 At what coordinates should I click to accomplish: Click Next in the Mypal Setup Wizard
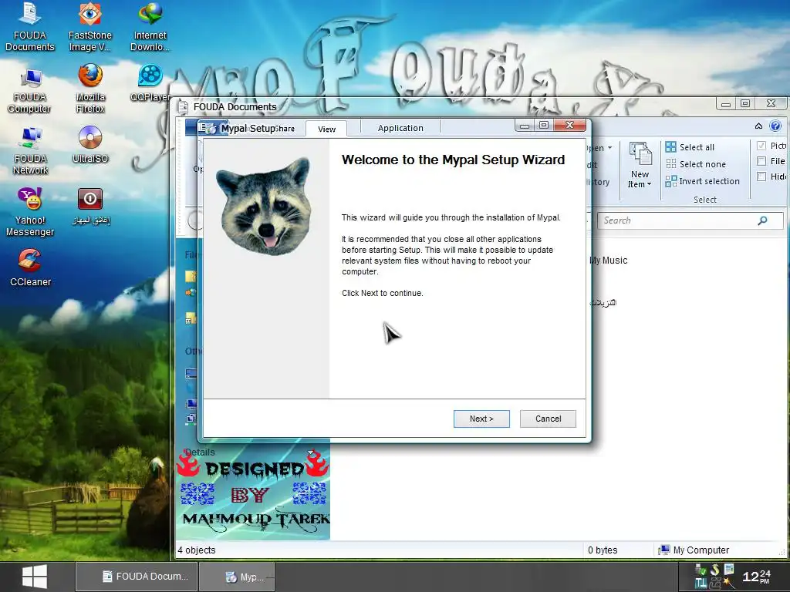coord(481,419)
